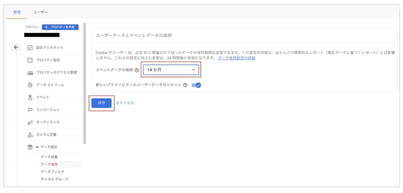Open help icon beside 新しいアクティビティのユーザーデータのリセット
Screen dimensions: 403x193
[x=185, y=85]
